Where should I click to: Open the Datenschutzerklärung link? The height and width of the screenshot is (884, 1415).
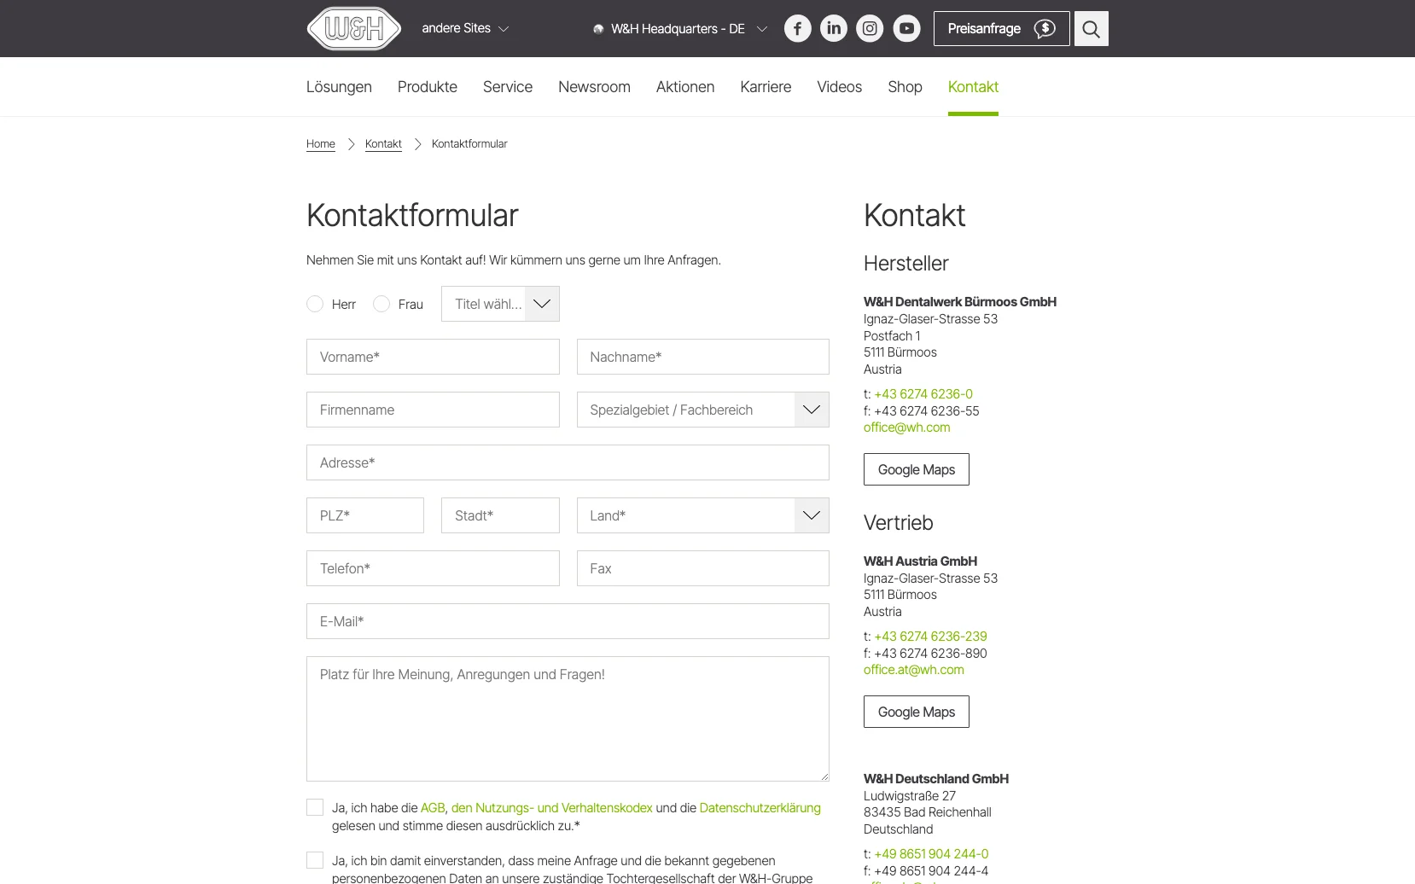[x=760, y=808]
